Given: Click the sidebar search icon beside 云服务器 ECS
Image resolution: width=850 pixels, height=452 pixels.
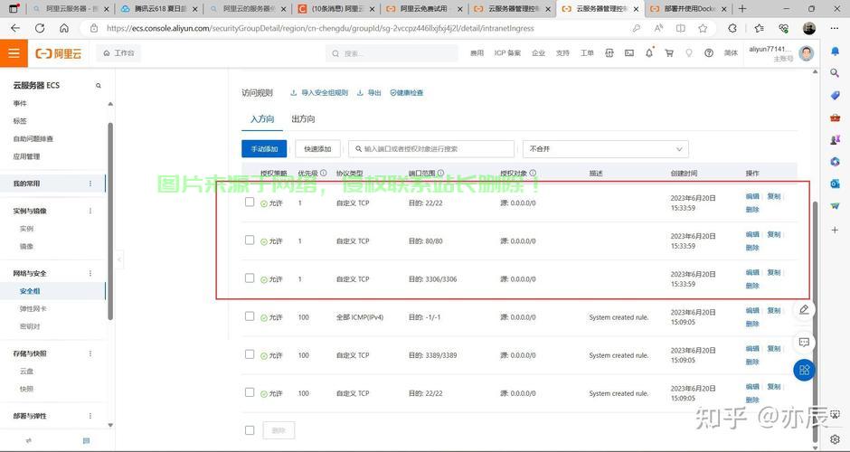Looking at the screenshot, I should point(99,86).
